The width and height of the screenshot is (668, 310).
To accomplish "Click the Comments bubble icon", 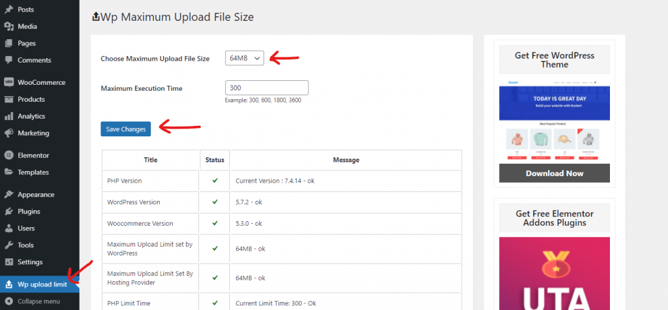I will [8, 60].
